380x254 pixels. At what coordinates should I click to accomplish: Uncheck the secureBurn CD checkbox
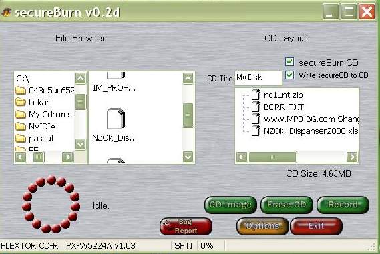coord(290,62)
